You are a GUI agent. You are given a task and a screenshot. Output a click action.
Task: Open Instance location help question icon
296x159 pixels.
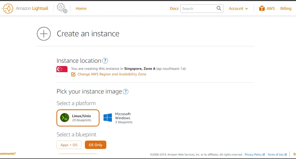point(105,61)
